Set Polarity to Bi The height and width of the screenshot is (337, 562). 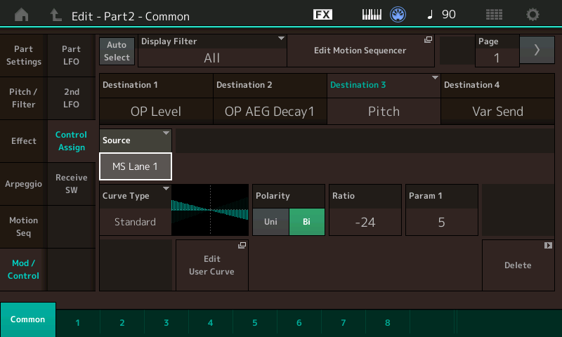[x=306, y=222]
